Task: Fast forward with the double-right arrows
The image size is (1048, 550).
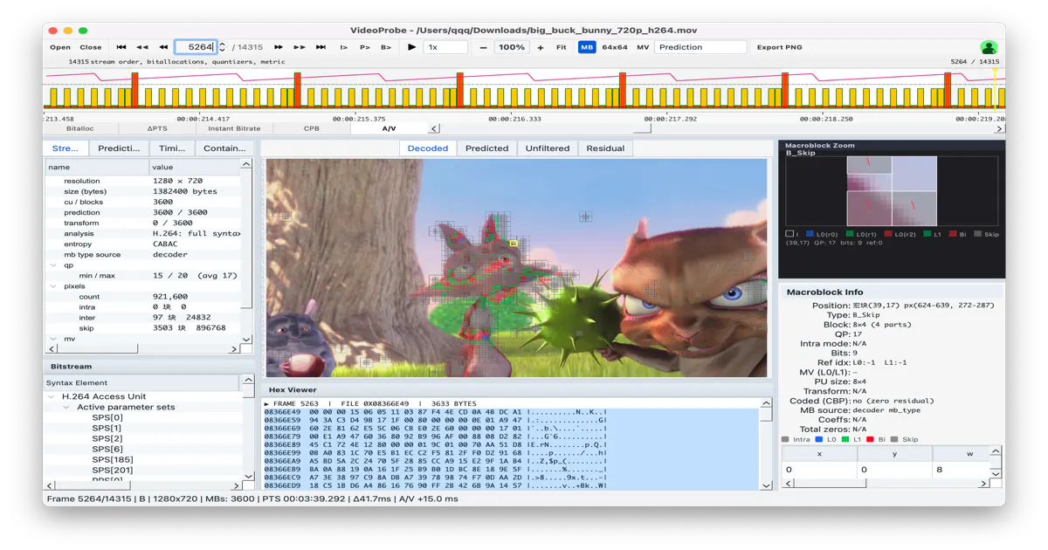Action: 300,47
